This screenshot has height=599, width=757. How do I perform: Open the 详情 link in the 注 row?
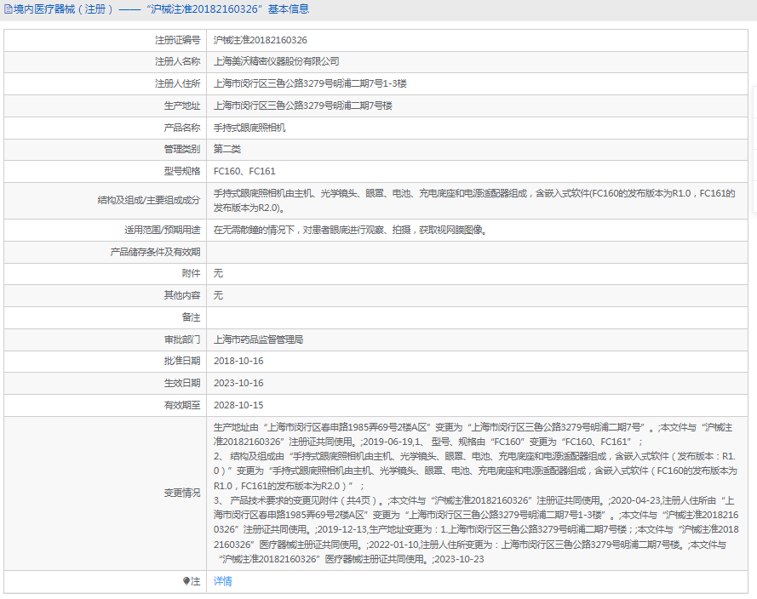tap(222, 581)
